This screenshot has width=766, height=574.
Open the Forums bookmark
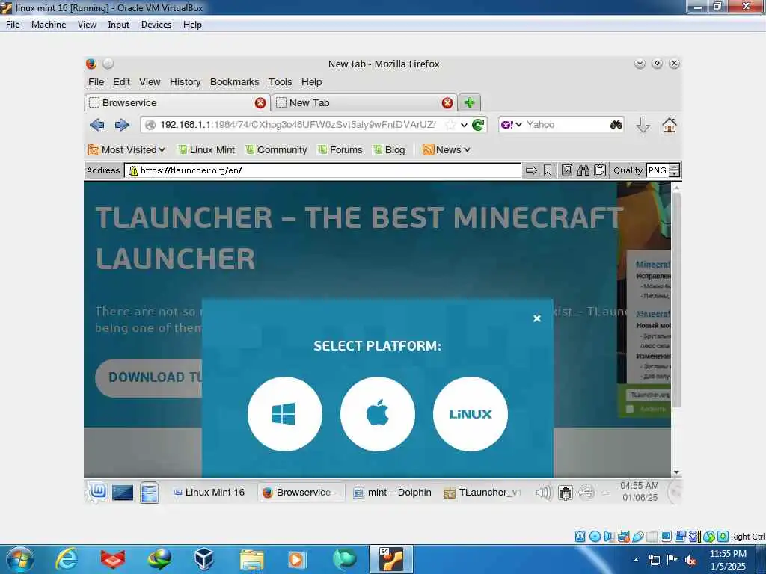point(340,149)
